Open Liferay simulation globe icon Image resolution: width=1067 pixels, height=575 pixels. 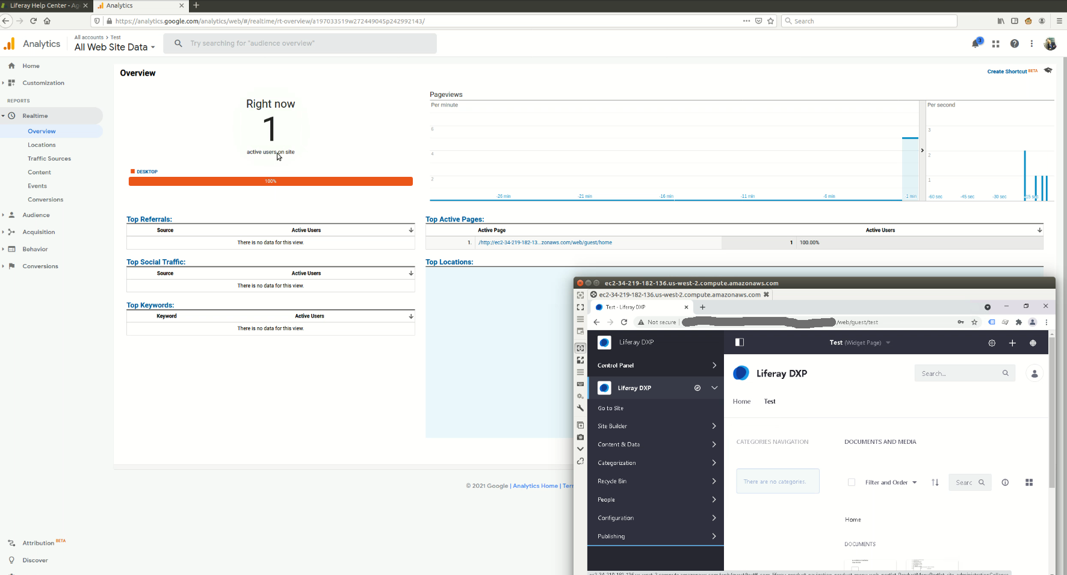[1033, 343]
